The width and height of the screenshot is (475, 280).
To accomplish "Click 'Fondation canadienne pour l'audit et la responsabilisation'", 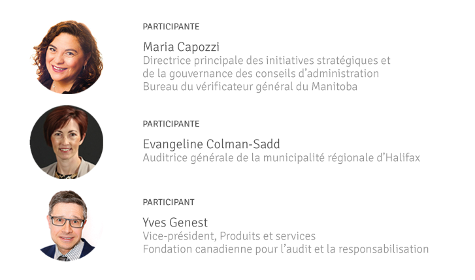I will point(286,249).
